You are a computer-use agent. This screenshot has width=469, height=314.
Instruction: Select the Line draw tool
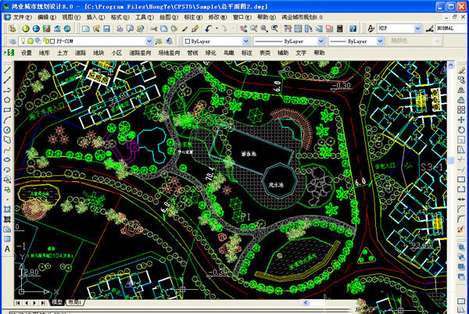coord(7,69)
